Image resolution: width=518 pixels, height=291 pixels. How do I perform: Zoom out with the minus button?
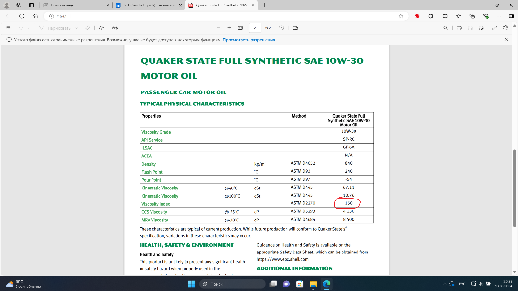click(218, 28)
